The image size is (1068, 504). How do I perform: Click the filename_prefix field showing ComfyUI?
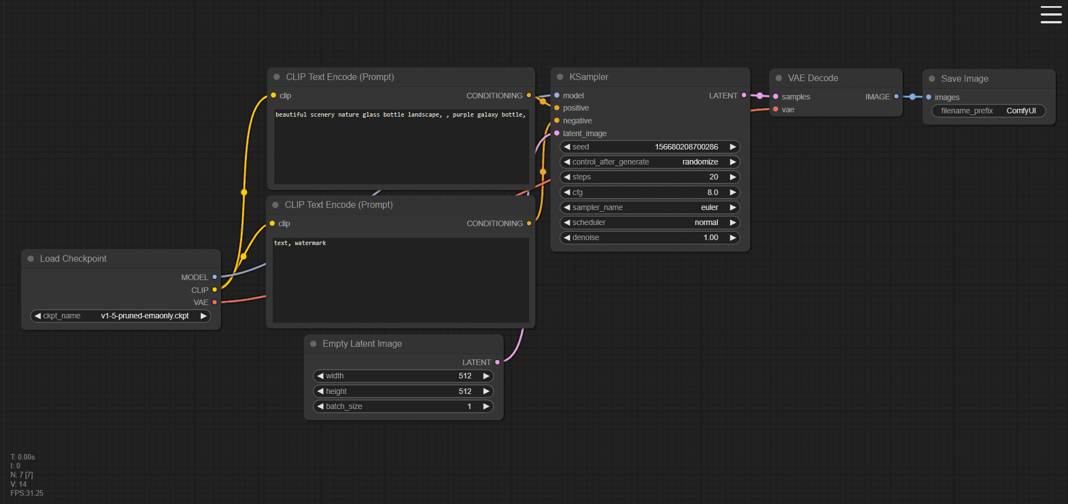[988, 111]
